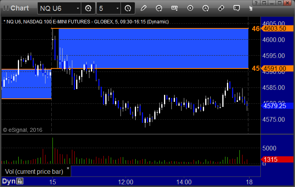Open the chart notes comment icon
The height and width of the screenshot is (187, 295).
[x=236, y=8]
